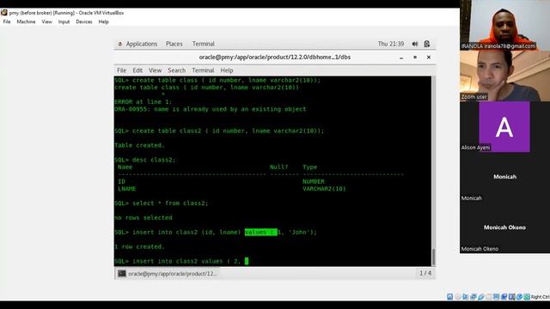Click the terminal window title bar text
Screen dimensions: 550x309
275,58
